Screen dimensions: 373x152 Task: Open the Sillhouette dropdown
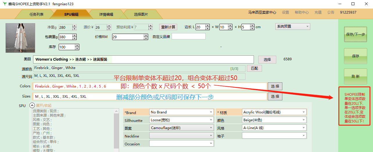click(182, 120)
